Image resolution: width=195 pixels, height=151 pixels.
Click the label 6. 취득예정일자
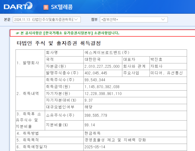[32, 147]
